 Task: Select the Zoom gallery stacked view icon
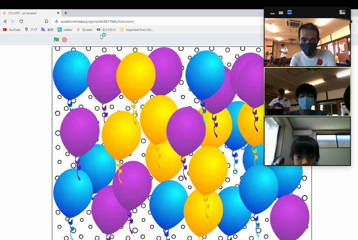click(290, 12)
